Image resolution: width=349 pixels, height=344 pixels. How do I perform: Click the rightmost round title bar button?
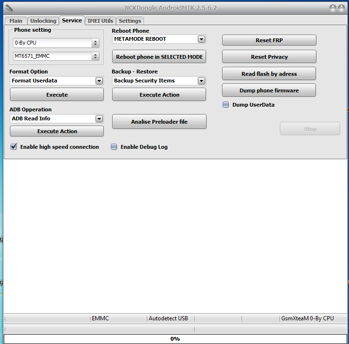pyautogui.click(x=341, y=8)
